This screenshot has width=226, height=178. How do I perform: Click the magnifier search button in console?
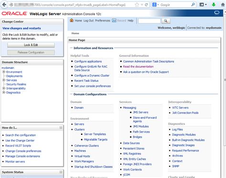pos(166,21)
